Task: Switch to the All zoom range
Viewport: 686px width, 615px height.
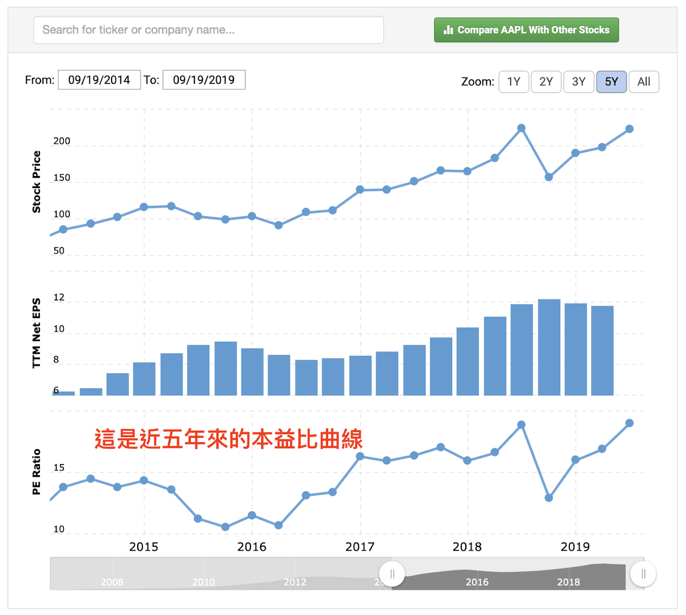Action: (644, 81)
